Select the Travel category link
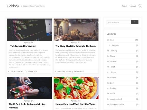The image size is (147, 110). coord(112,94)
